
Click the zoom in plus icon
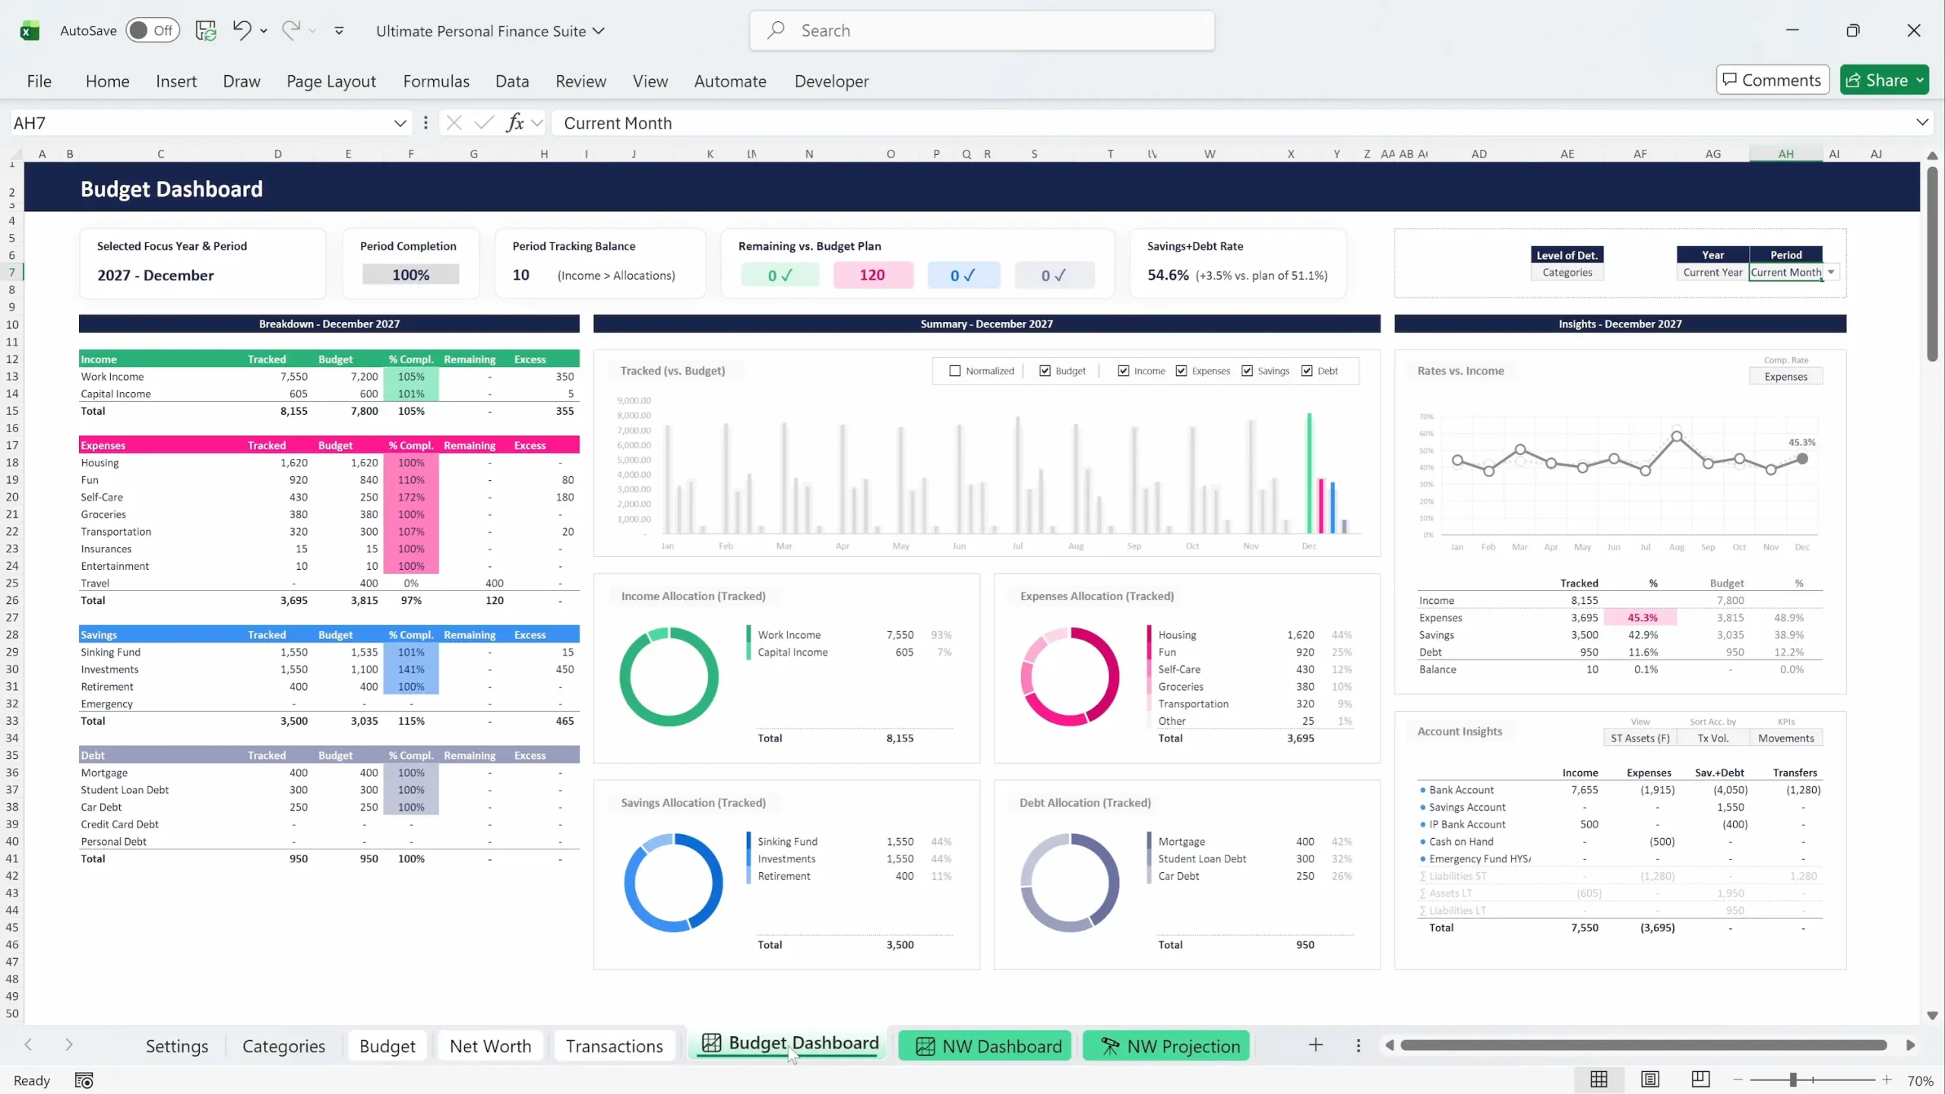(x=1886, y=1080)
